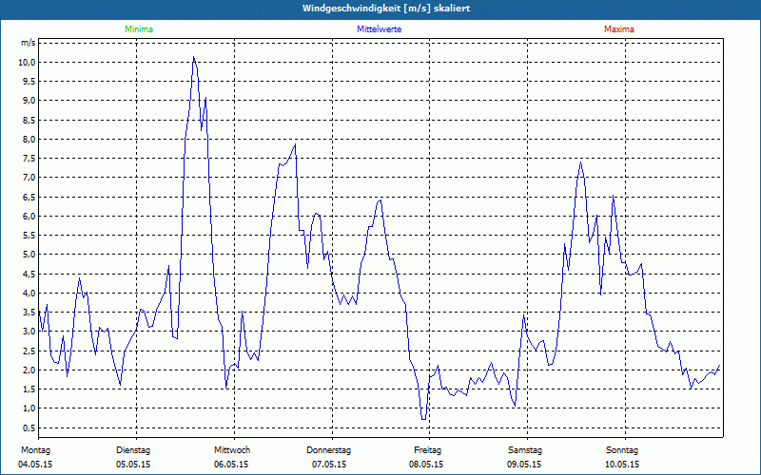Click the date 08.05.15
Screen dimensions: 761x475
[426, 465]
